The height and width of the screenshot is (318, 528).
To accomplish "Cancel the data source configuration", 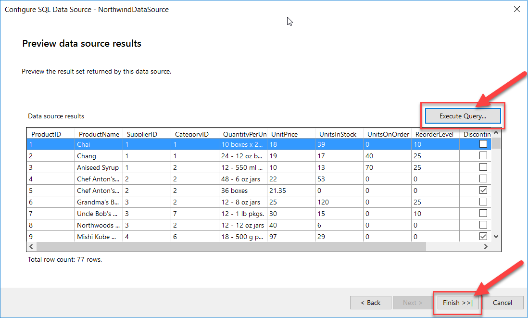I will pyautogui.click(x=502, y=303).
